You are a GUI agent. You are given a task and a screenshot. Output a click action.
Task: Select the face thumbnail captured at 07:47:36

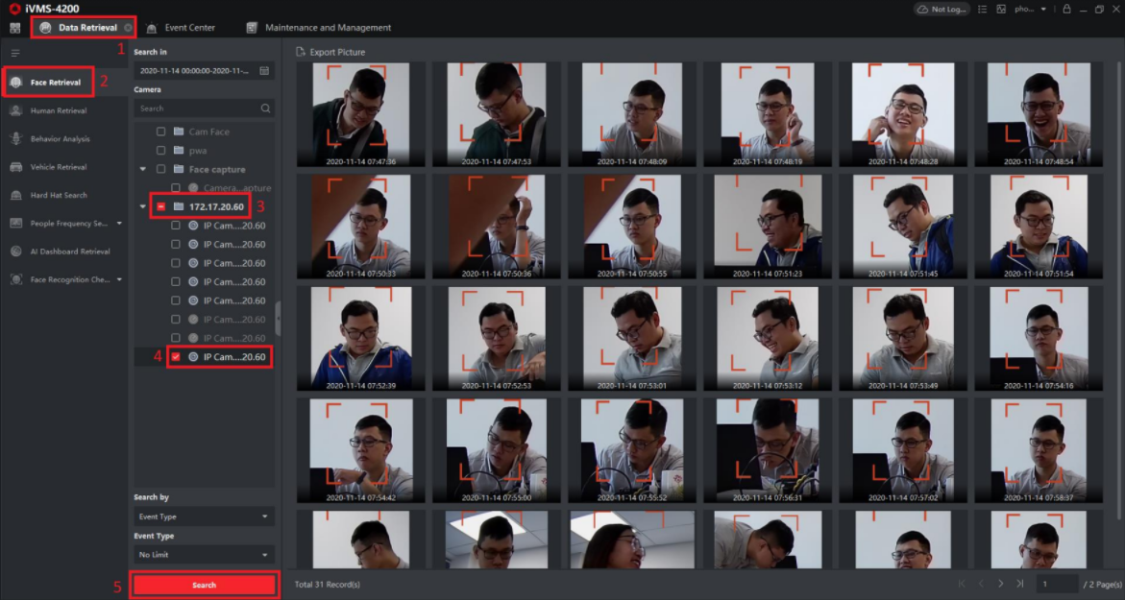tap(360, 114)
